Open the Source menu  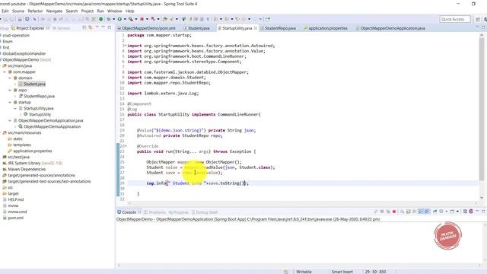tap(18, 11)
